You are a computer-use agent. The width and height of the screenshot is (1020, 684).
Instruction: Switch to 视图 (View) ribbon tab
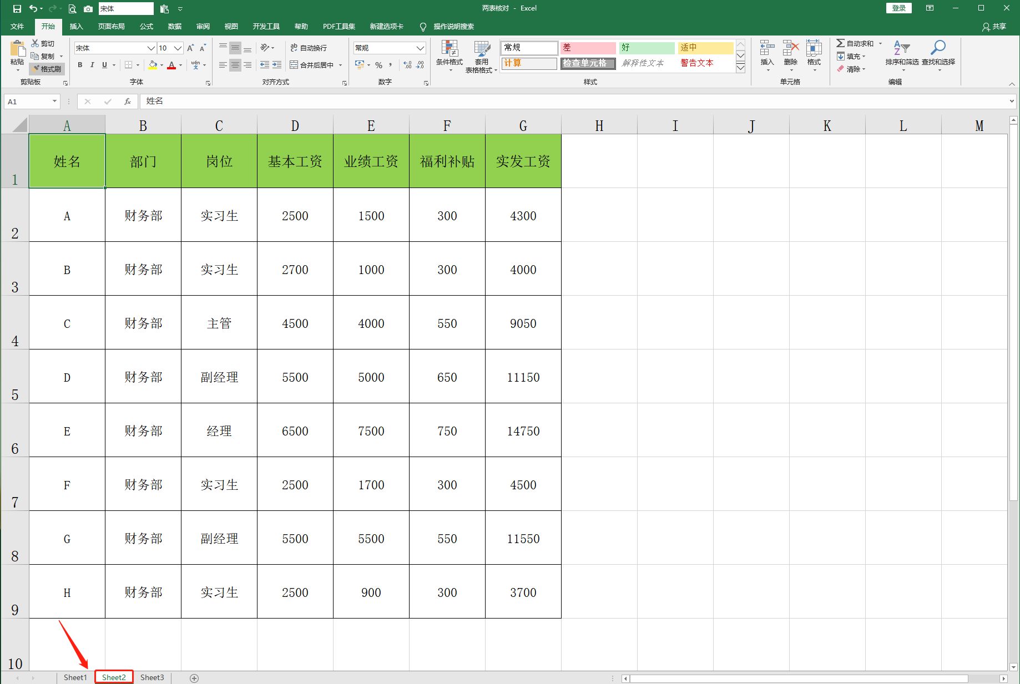click(x=231, y=27)
